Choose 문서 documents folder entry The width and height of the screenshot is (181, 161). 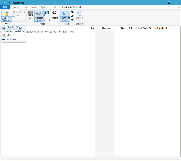tap(14, 35)
